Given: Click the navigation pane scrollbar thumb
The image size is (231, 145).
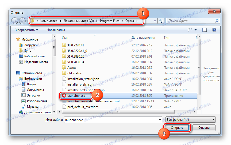Looking at the screenshot, I should coord(54,47).
